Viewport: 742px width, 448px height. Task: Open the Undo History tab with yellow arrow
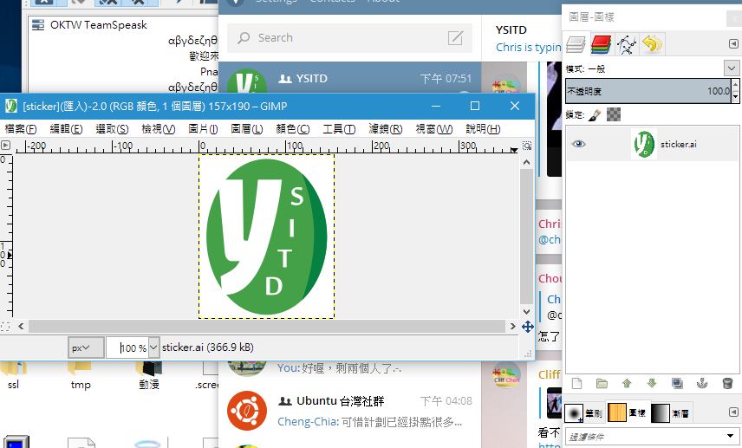[652, 44]
